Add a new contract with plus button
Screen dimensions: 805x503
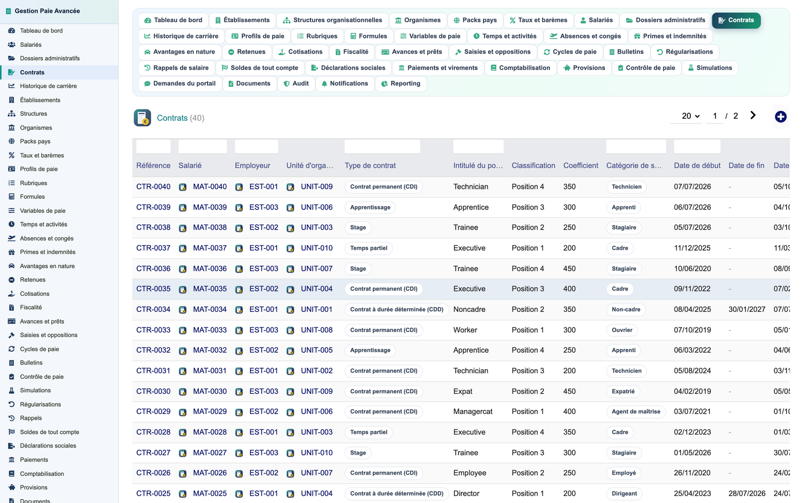tap(780, 116)
